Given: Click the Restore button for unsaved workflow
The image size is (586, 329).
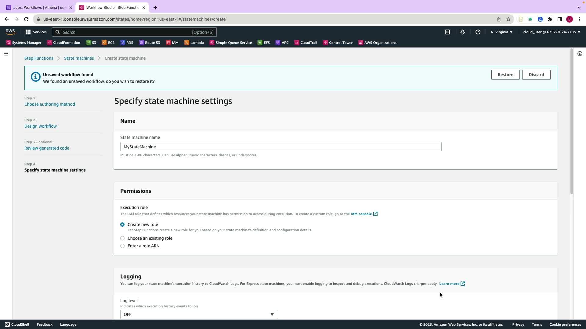Looking at the screenshot, I should tap(505, 75).
